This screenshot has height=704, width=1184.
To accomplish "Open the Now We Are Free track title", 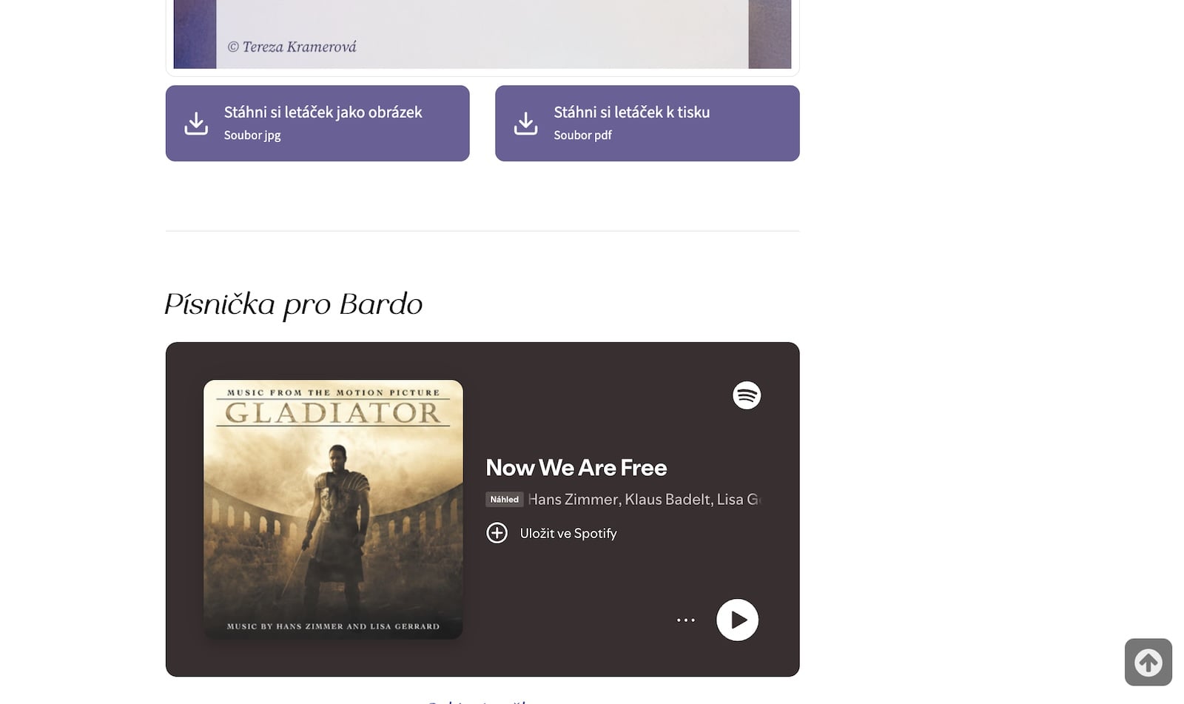I will pos(576,468).
